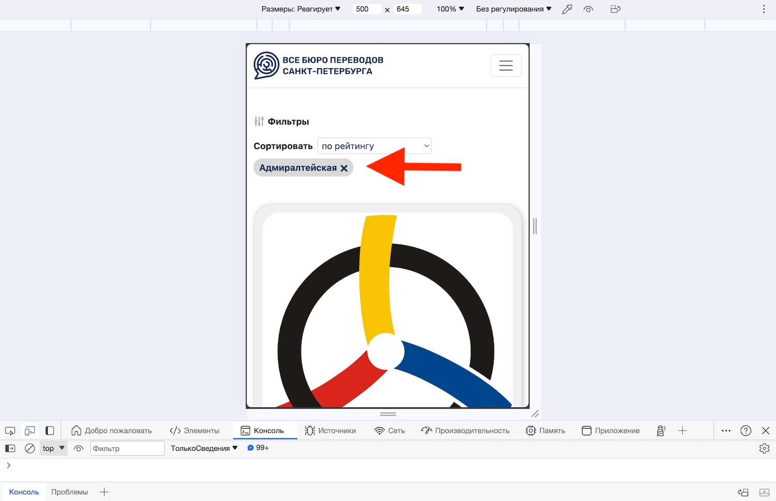Click the site logo icon
Screen dimensions: 776x501
(266, 65)
